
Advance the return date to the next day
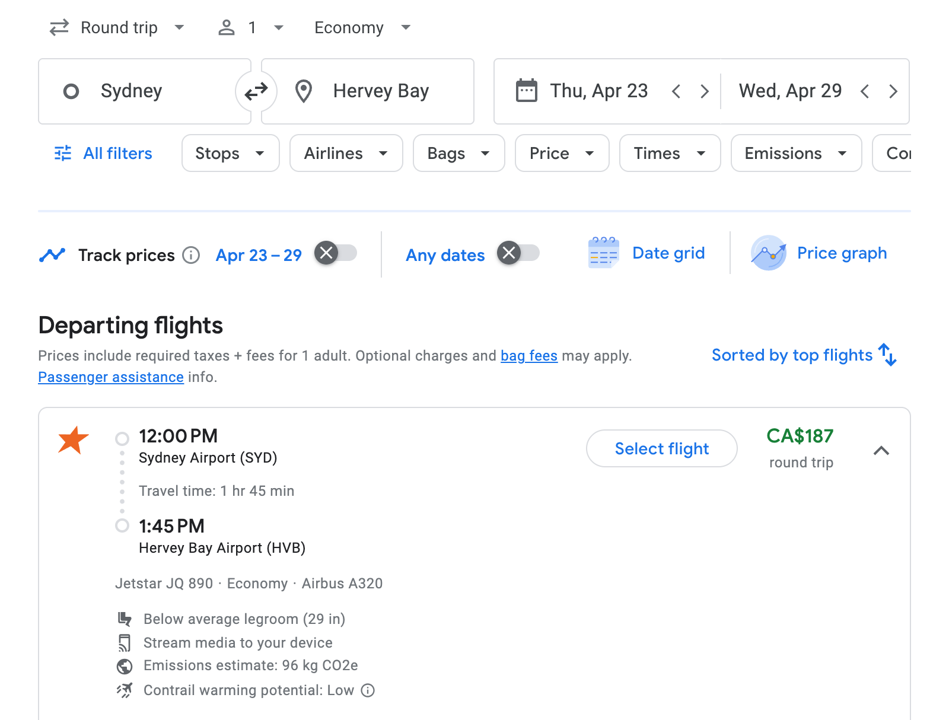click(x=893, y=91)
